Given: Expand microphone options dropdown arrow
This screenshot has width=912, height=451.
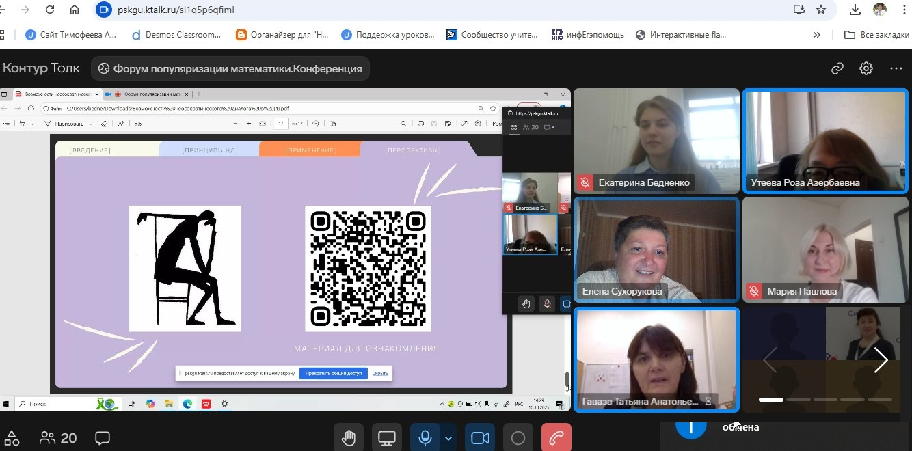Looking at the screenshot, I should (x=448, y=438).
